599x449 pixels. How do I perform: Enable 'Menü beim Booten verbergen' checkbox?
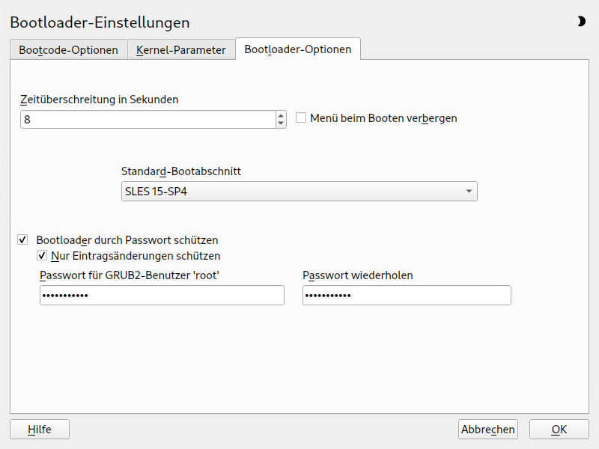tap(301, 118)
